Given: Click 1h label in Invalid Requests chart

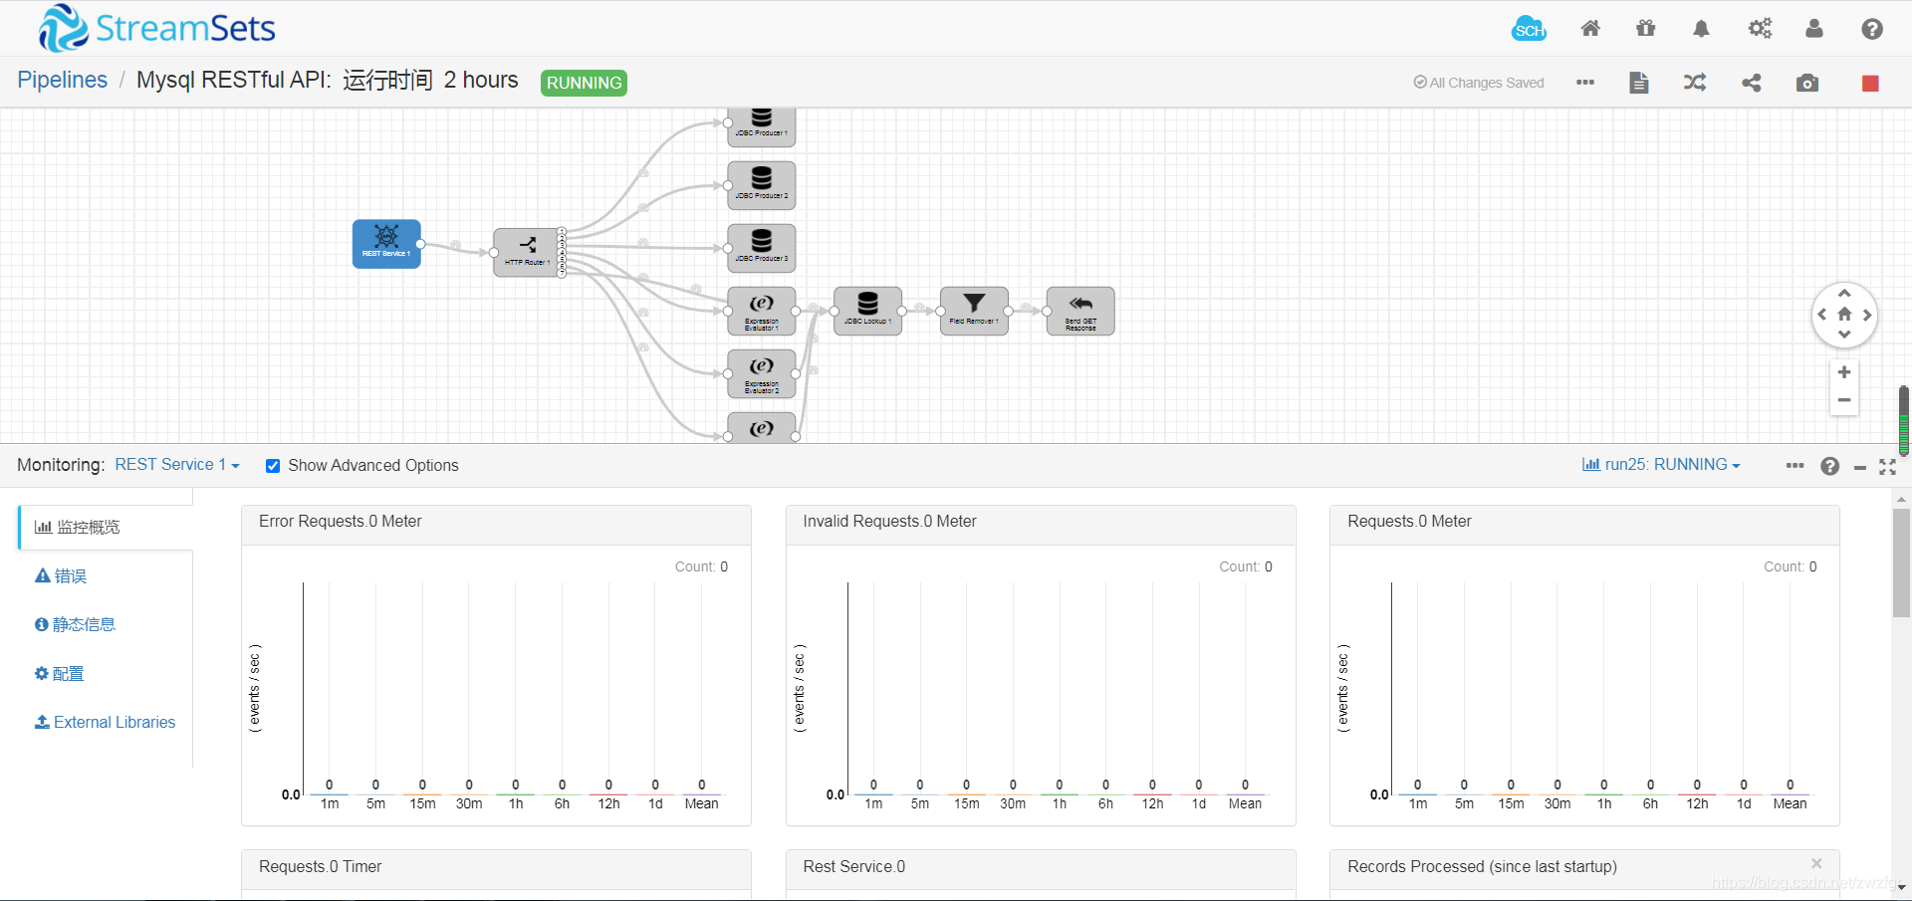Looking at the screenshot, I should pyautogui.click(x=1059, y=803).
